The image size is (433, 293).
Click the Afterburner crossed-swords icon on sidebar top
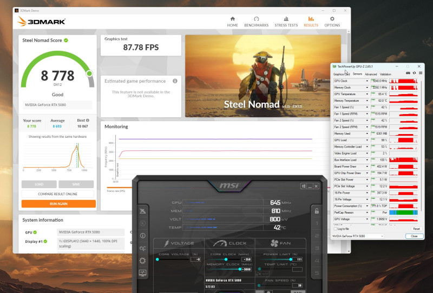coord(142,211)
